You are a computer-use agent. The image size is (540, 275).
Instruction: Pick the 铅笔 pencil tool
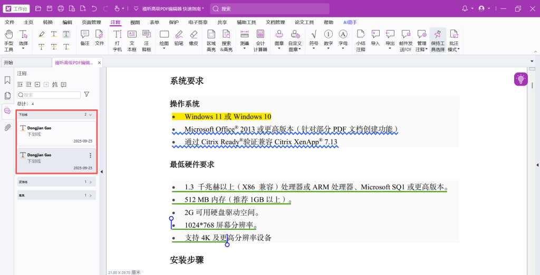179,38
